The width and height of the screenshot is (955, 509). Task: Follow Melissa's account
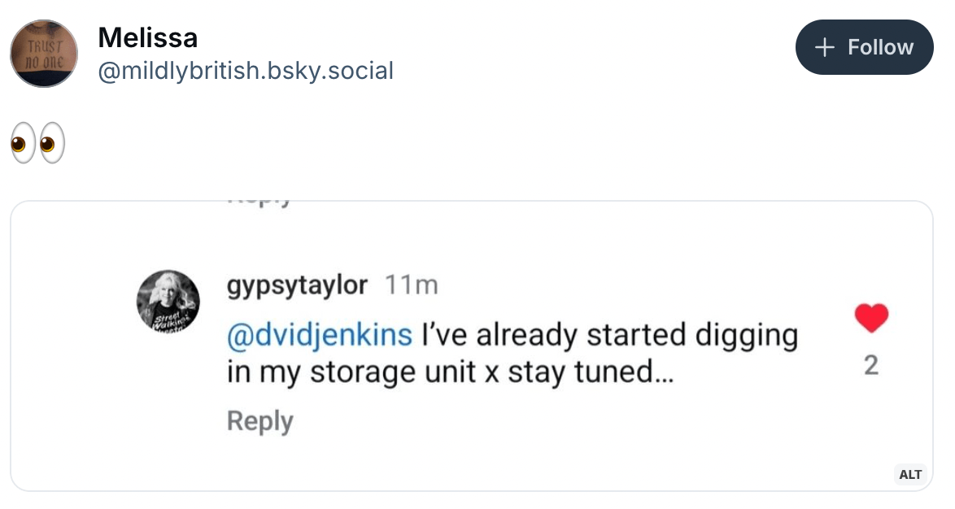tap(864, 47)
